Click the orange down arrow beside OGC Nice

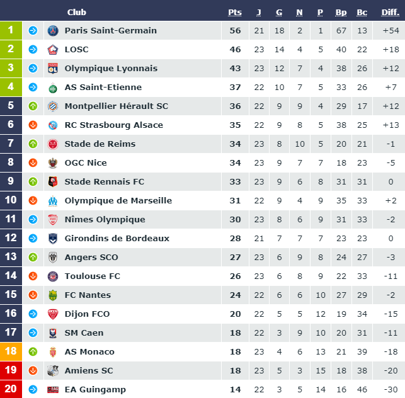(x=33, y=162)
